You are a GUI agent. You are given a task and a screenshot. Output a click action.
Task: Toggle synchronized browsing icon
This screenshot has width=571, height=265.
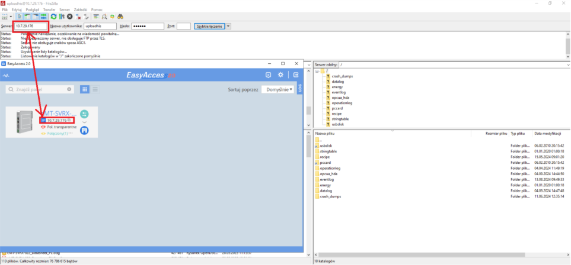tap(112, 17)
